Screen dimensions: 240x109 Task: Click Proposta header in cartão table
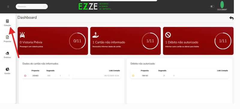35,71
